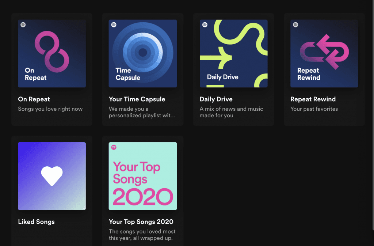The height and width of the screenshot is (246, 374).
Task: Click the Spotify logo on Repeat Rewind cover
Action: 295,25
